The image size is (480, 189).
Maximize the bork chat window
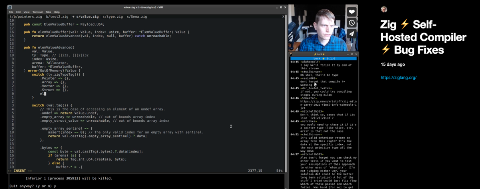(x=352, y=54)
